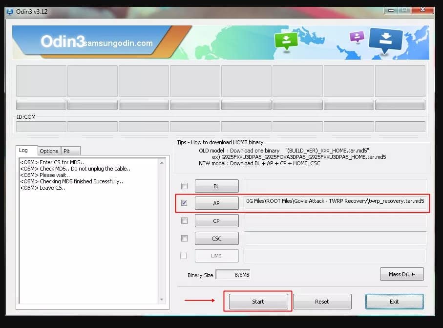Click the log scrollbar up arrow
The image size is (443, 328).
coord(162,163)
